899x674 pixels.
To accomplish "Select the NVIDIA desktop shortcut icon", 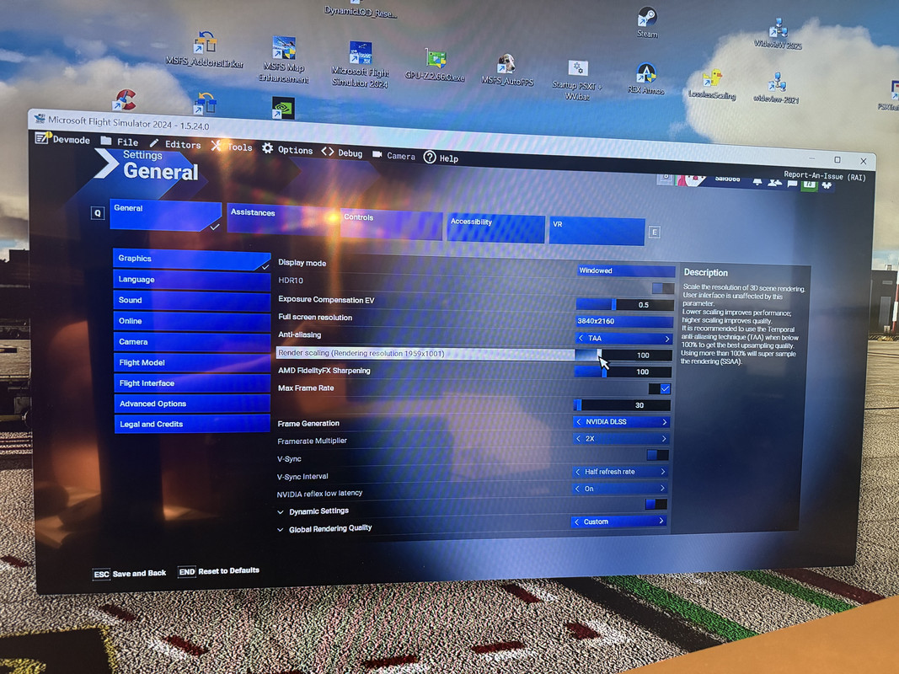I will [283, 108].
